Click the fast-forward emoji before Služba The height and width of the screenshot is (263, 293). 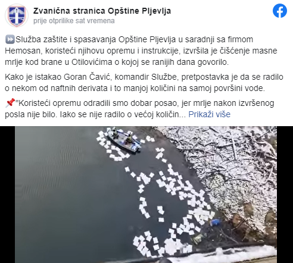point(10,39)
